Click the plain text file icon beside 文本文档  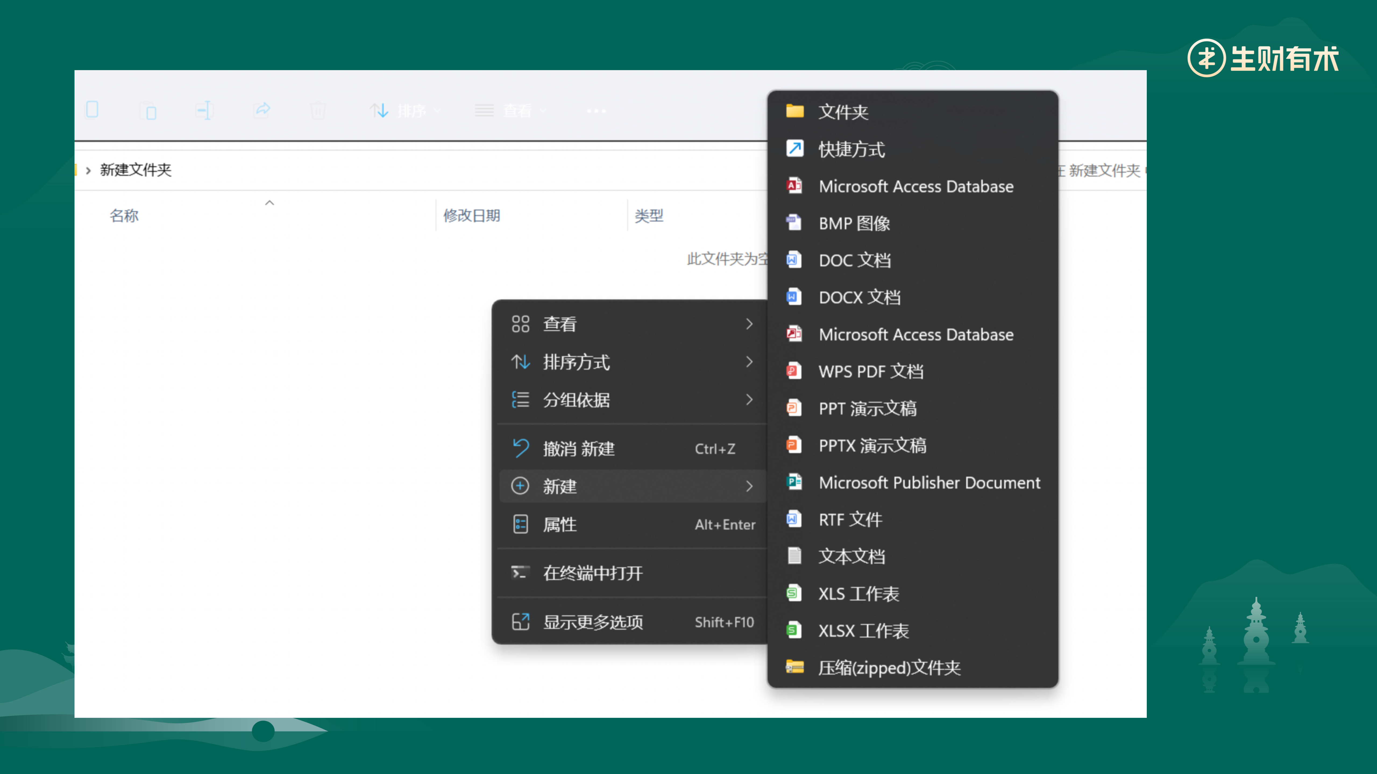pyautogui.click(x=794, y=556)
